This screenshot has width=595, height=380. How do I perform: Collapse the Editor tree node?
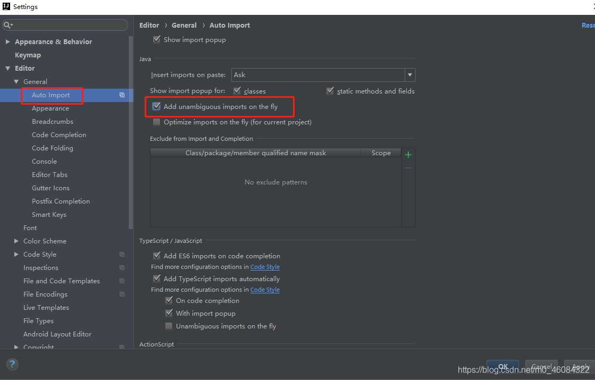7,68
